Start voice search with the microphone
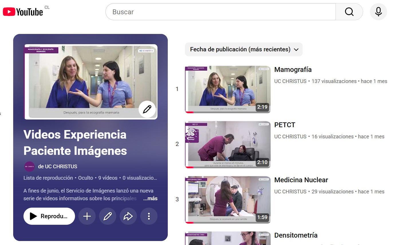404x245 pixels. [378, 12]
